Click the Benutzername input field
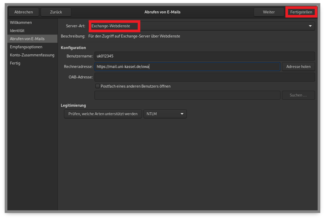The image size is (325, 219). 204,56
